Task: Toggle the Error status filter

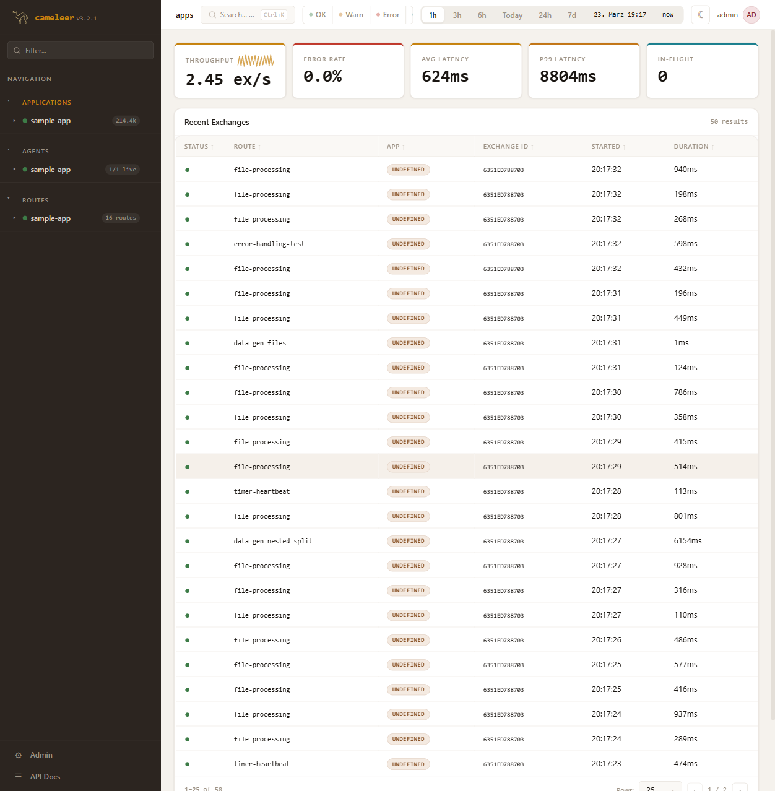Action: pyautogui.click(x=388, y=15)
